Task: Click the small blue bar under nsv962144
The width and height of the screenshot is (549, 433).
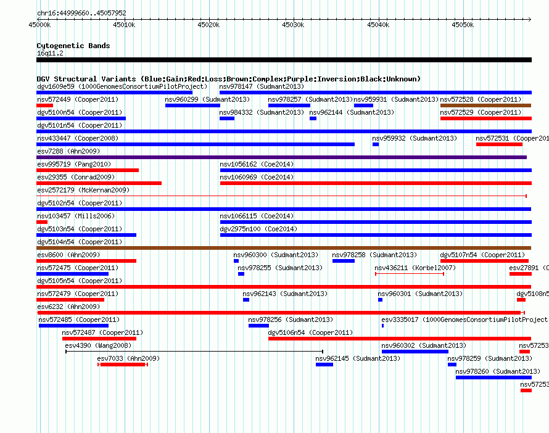Action: [x=313, y=118]
